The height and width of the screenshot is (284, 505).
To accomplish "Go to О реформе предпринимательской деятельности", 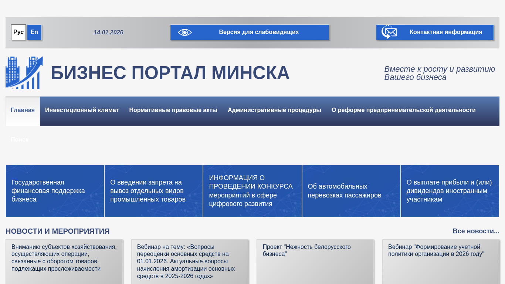I will (403, 110).
